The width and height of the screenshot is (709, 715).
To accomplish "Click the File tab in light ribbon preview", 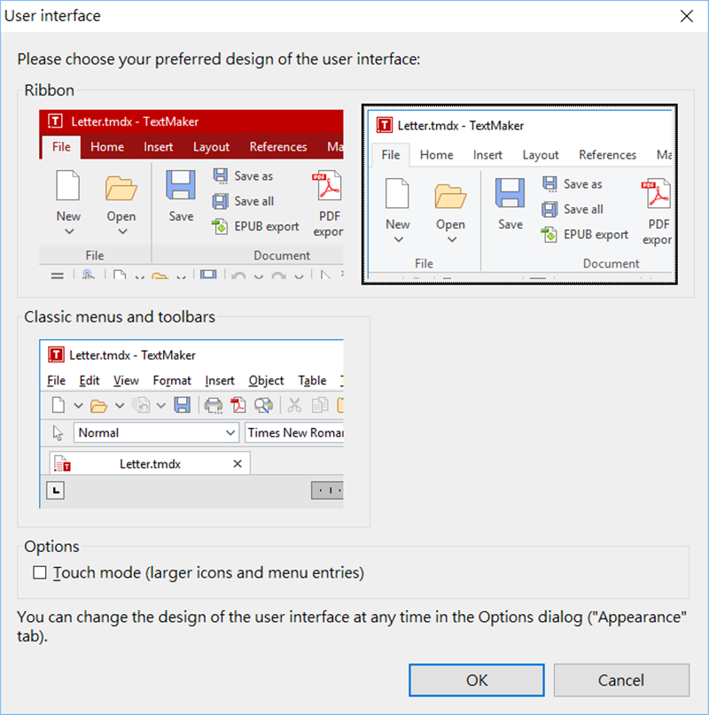I will pyautogui.click(x=391, y=155).
